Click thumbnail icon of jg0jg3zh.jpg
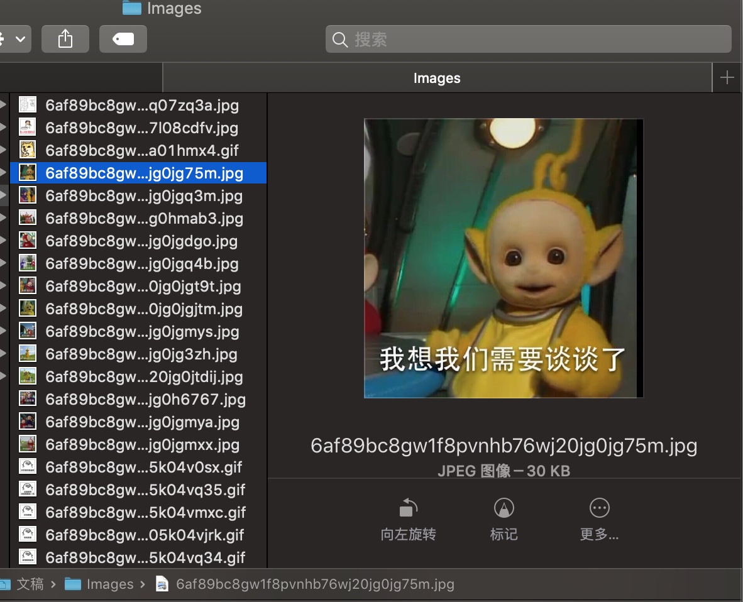743x602 pixels. point(28,354)
